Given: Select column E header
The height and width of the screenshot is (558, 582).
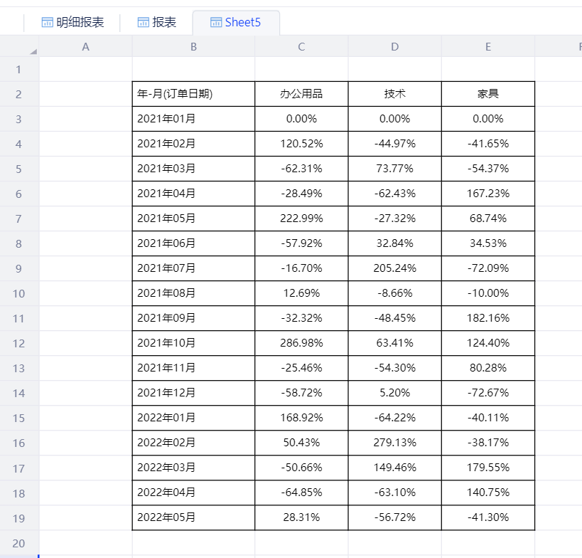Looking at the screenshot, I should pos(487,47).
